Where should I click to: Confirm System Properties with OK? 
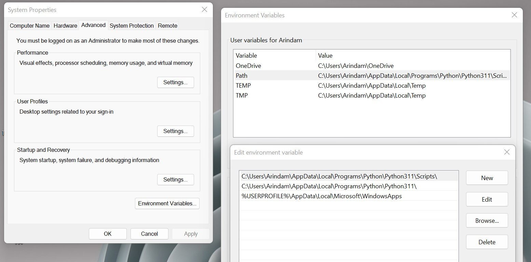(108, 234)
